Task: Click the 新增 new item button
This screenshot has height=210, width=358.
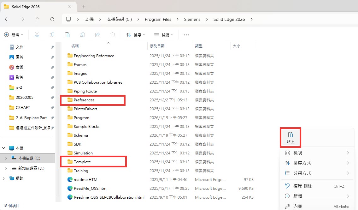Action: pyautogui.click(x=14, y=35)
